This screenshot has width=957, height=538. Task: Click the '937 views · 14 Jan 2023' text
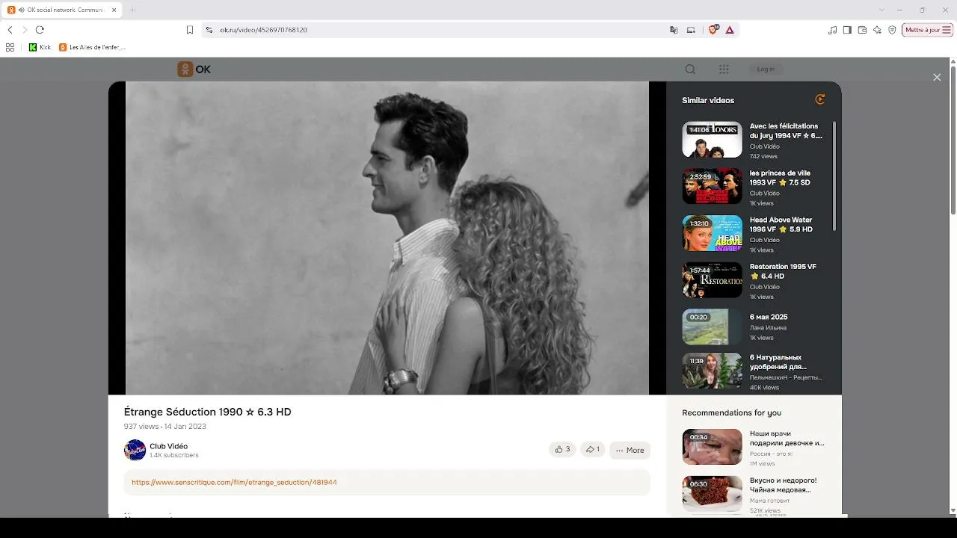[164, 427]
